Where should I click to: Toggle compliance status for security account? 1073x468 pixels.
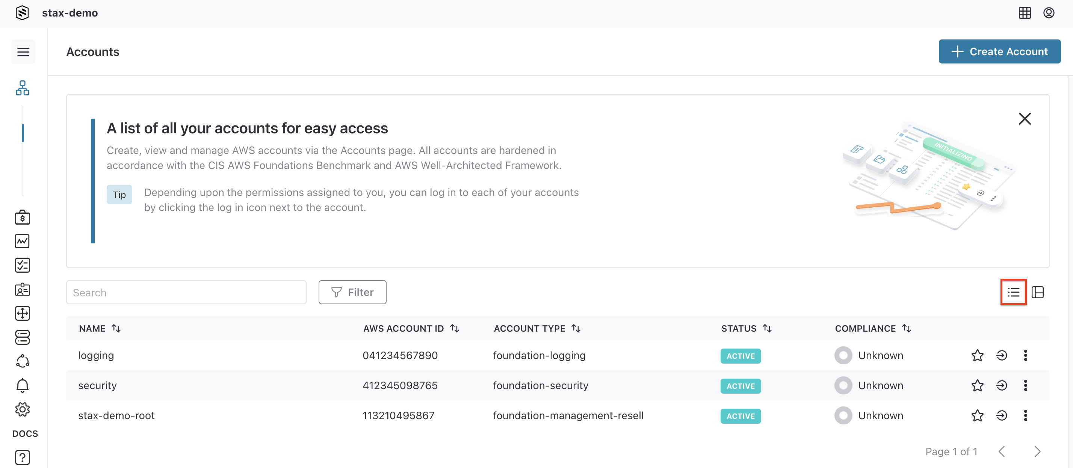[843, 386]
